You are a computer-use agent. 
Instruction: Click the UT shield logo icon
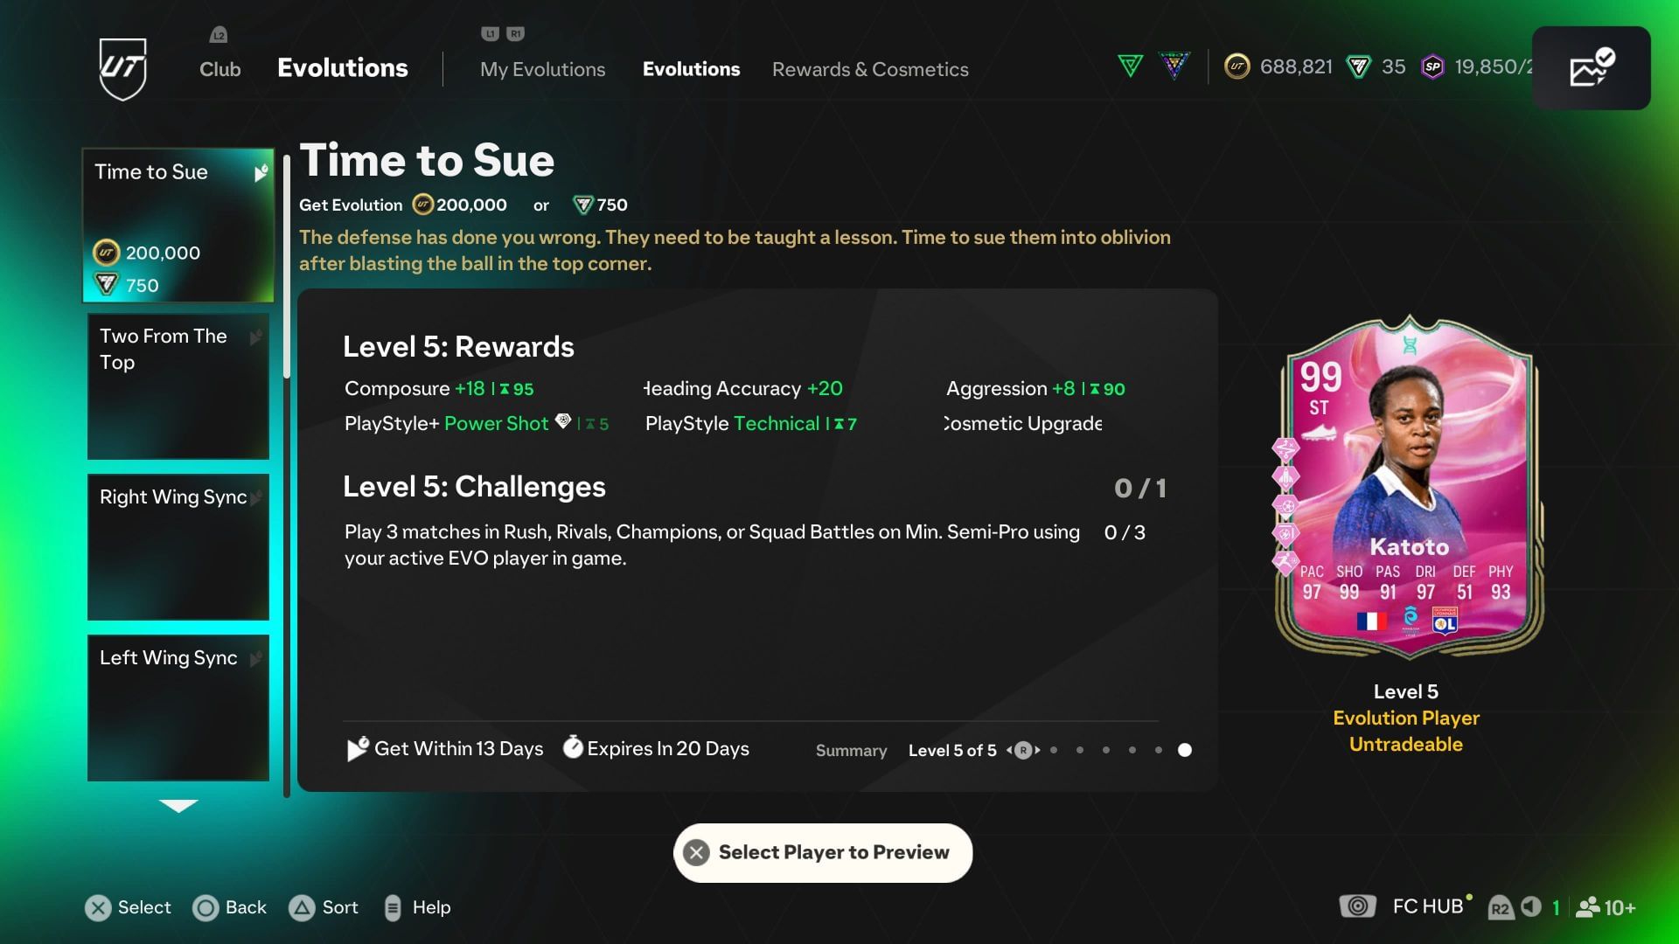[122, 68]
